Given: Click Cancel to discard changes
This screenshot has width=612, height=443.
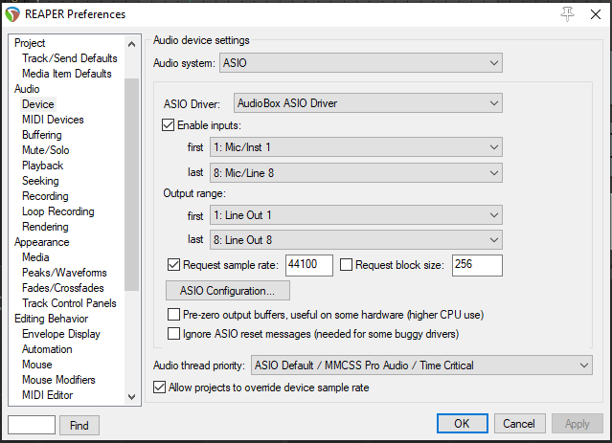Looking at the screenshot, I should [x=519, y=424].
